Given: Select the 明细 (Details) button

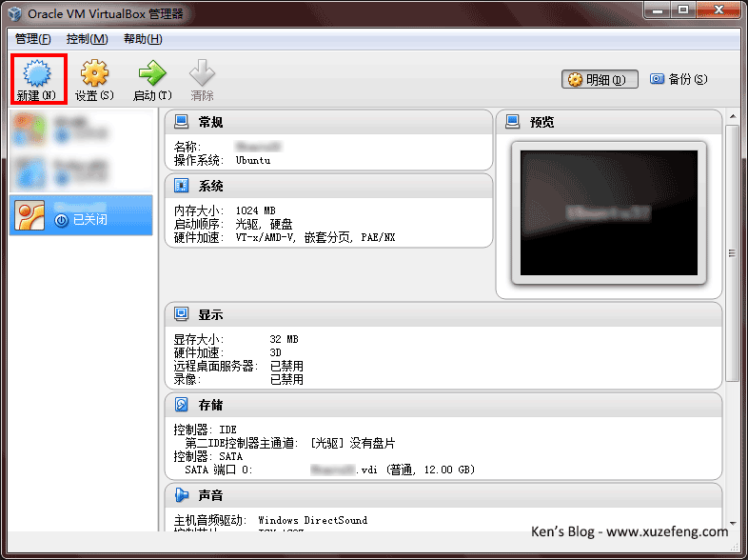Looking at the screenshot, I should click(600, 79).
